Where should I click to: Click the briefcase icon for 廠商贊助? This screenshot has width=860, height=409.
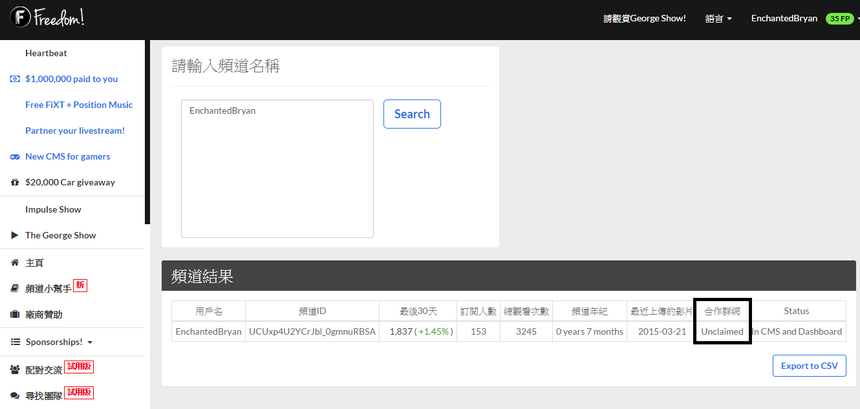tap(15, 315)
